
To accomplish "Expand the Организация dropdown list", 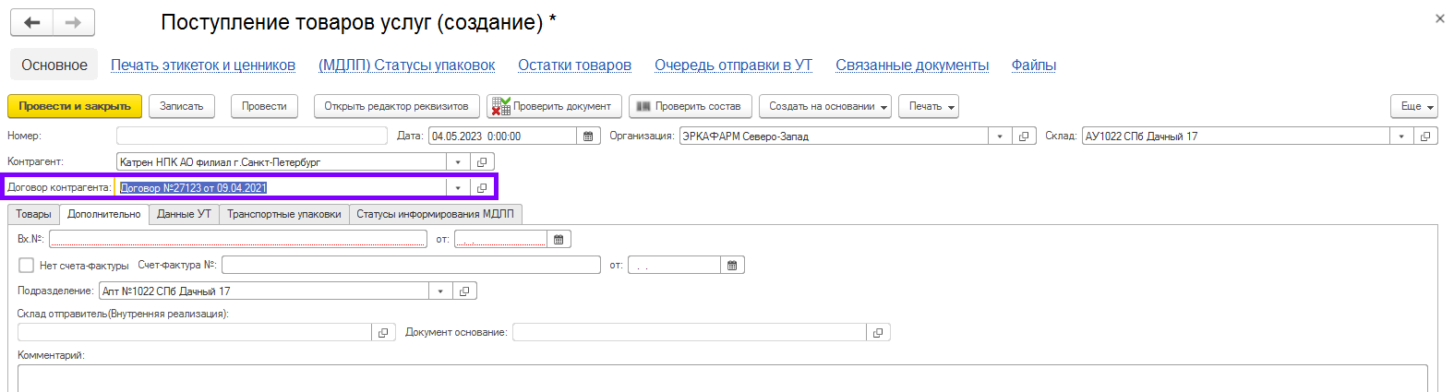I will pos(1000,137).
